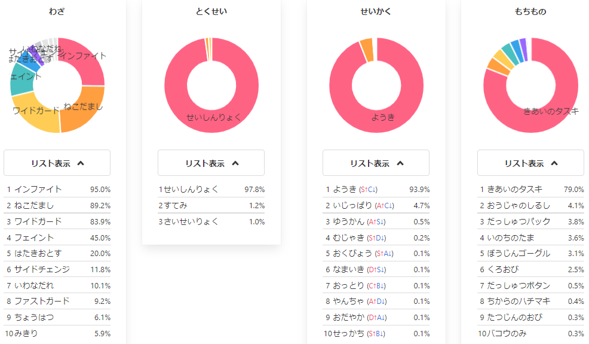Click the chevron icon in もちもの list button
Screen dimensions: 589x344
554,163
